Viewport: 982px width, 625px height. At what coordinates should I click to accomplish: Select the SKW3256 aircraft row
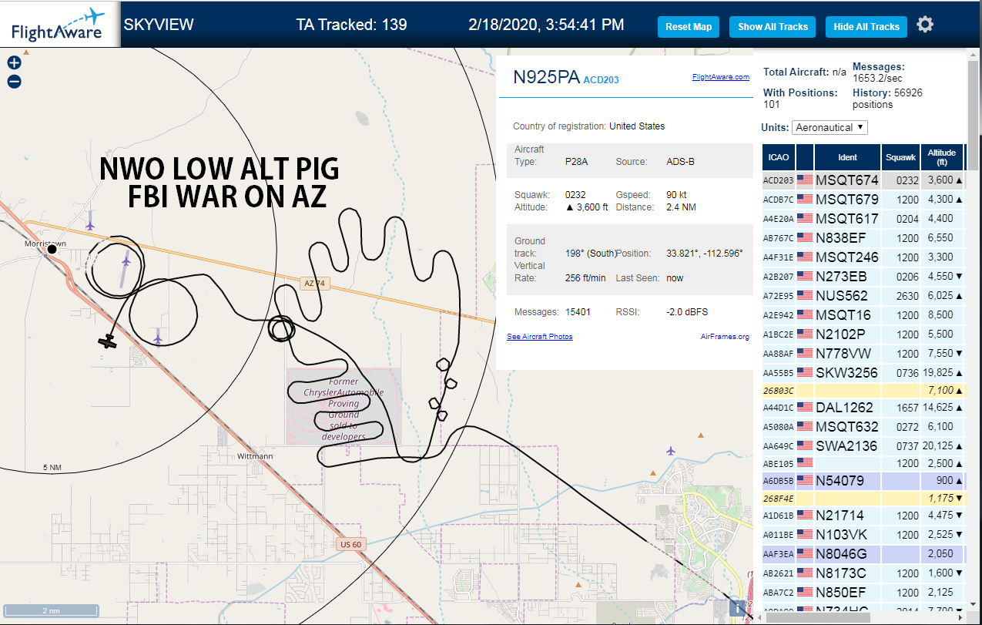(863, 373)
